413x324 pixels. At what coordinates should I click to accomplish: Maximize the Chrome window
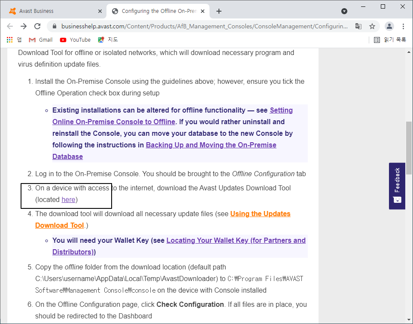(x=383, y=6)
